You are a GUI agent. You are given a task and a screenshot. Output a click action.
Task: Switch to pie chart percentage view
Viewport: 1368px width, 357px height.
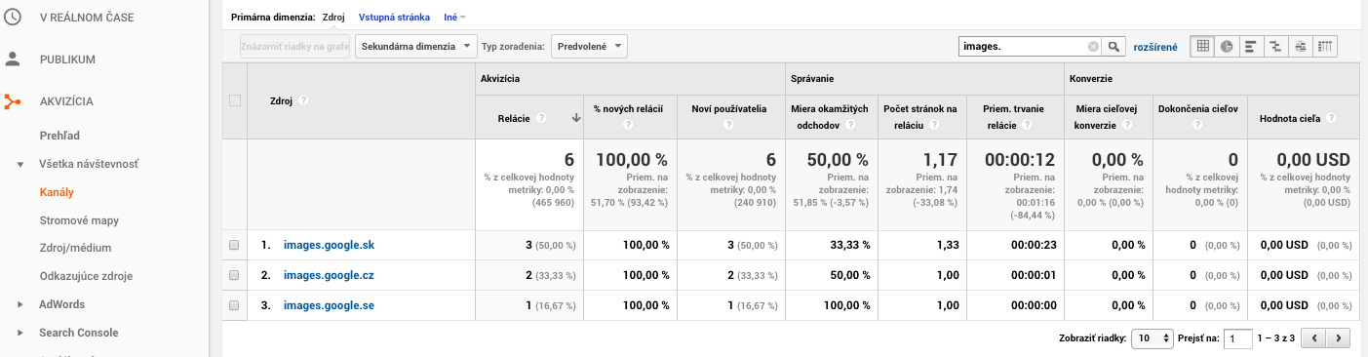pyautogui.click(x=1227, y=46)
